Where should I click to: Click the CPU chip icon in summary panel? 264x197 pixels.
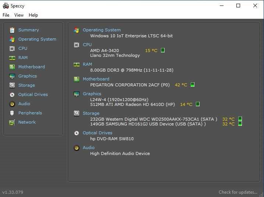pyautogui.click(x=77, y=45)
